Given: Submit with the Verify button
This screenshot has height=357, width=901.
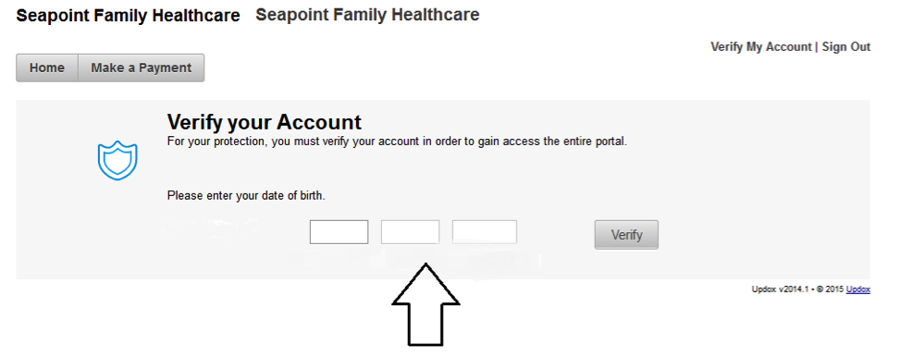Looking at the screenshot, I should [x=626, y=235].
